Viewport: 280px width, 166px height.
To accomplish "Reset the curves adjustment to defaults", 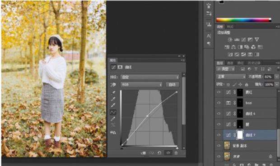I will click(159, 153).
